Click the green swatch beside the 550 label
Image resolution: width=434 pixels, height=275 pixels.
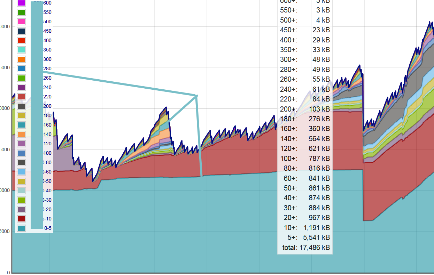click(x=21, y=13)
